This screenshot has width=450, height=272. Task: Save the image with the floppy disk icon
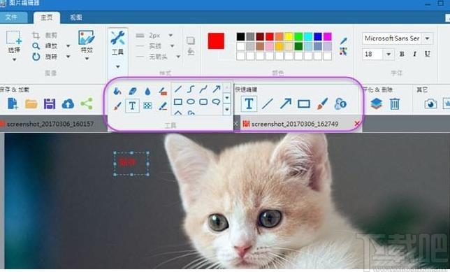(x=50, y=103)
